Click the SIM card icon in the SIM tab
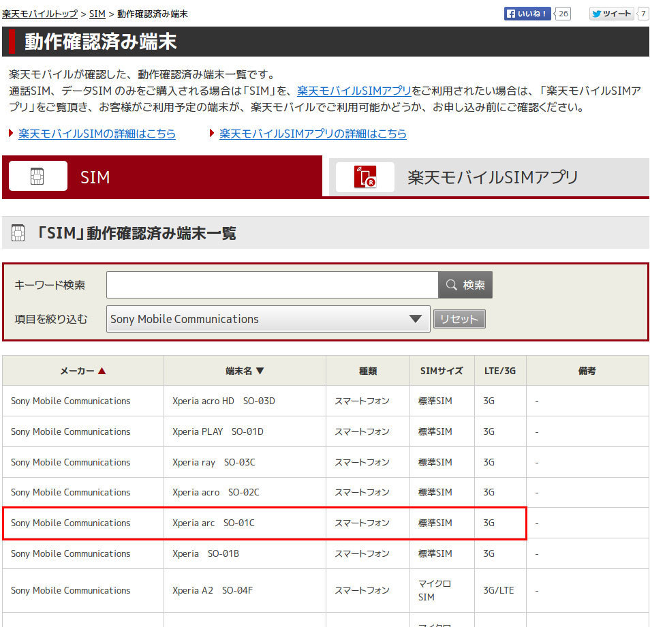This screenshot has width=650, height=627. pyautogui.click(x=37, y=177)
